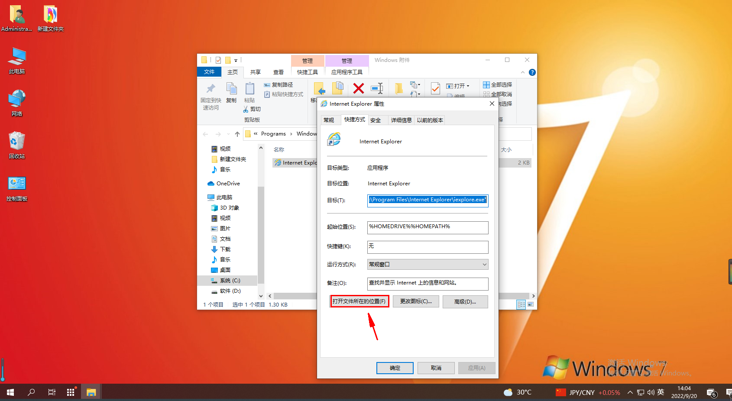This screenshot has width=732, height=401.
Task: Open the View (查看) ribbon tab
Action: tap(279, 72)
